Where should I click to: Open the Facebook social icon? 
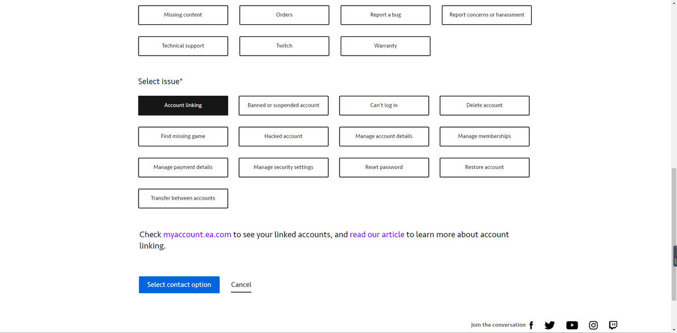pyautogui.click(x=531, y=325)
